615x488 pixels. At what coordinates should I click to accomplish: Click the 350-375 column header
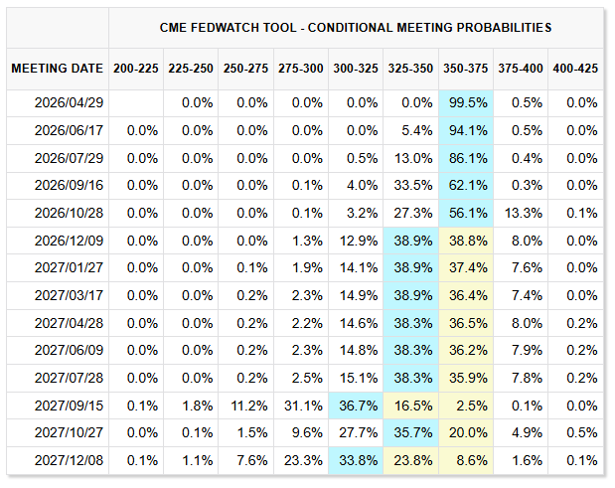pyautogui.click(x=464, y=69)
